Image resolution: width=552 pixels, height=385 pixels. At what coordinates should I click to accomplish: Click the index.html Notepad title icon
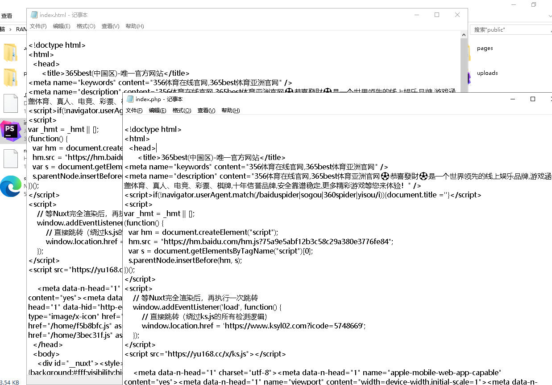coord(34,15)
